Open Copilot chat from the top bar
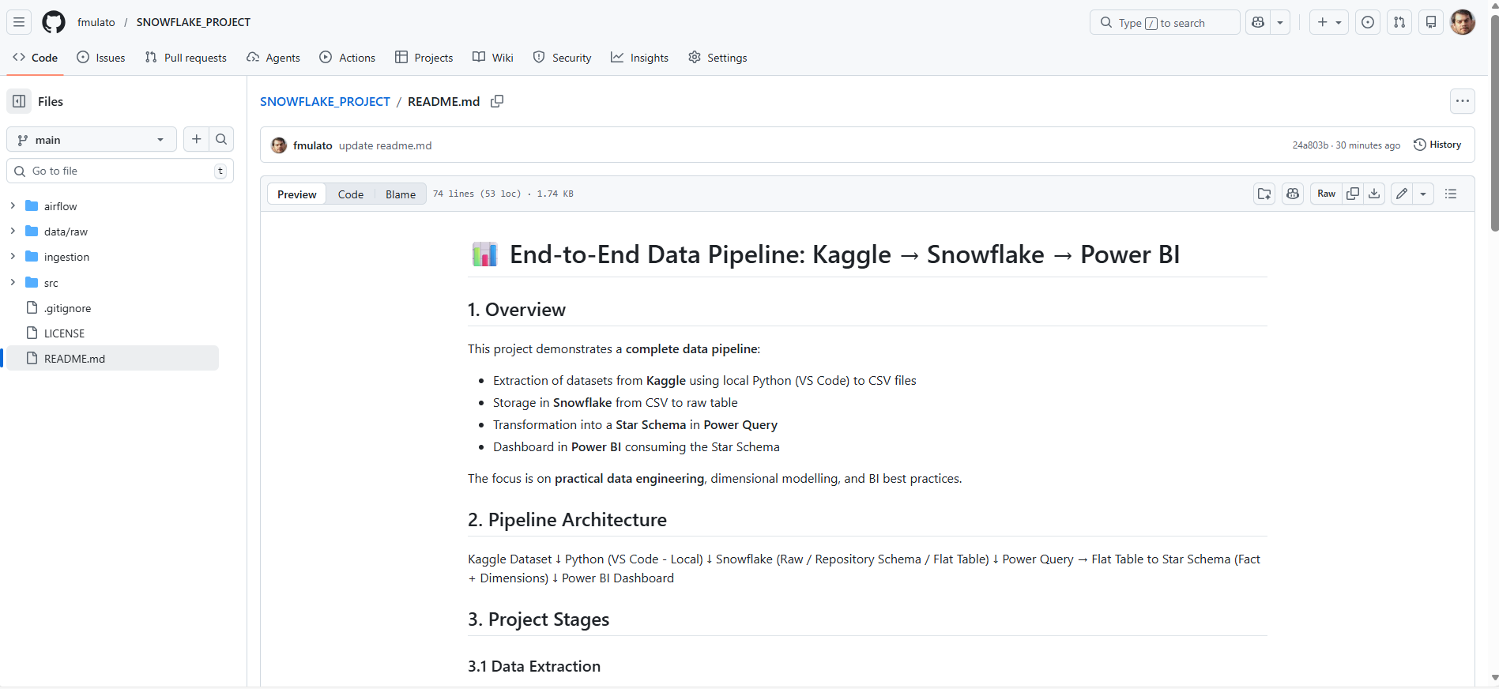This screenshot has height=689, width=1499. point(1258,22)
